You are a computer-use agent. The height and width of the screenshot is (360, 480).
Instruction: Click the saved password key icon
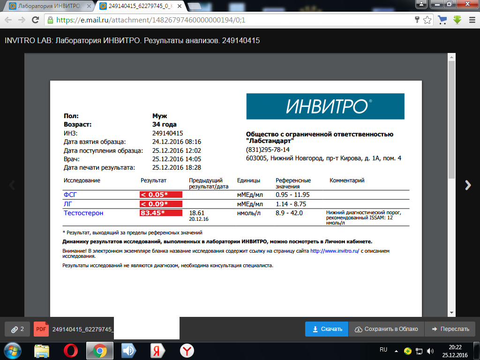pos(417,20)
